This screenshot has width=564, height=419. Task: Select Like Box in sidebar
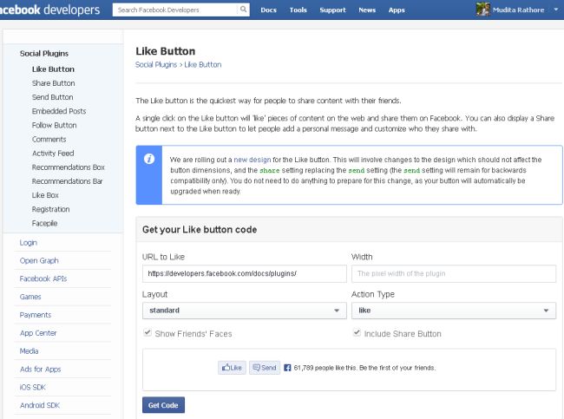point(45,195)
